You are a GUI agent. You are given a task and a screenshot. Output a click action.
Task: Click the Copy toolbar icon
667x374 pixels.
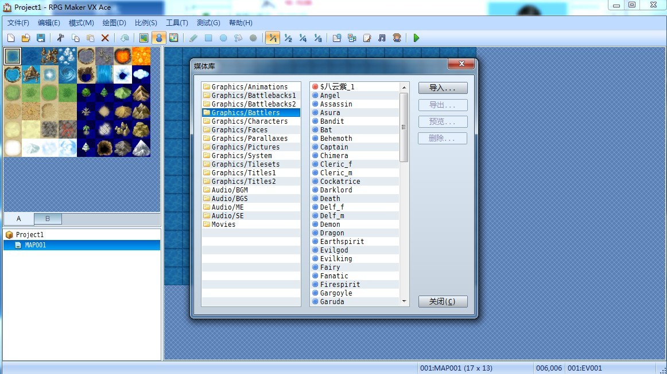coord(76,38)
